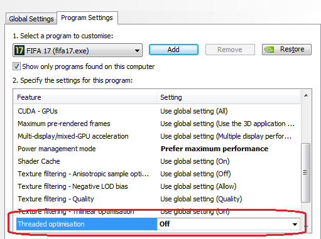Click the Remove button
This screenshot has width=321, height=239.
[x=230, y=50]
